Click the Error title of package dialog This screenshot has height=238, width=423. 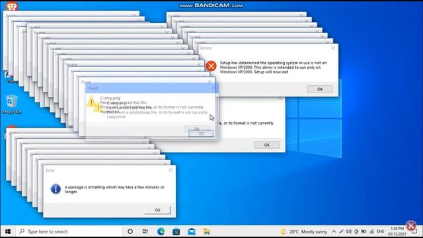click(50, 171)
